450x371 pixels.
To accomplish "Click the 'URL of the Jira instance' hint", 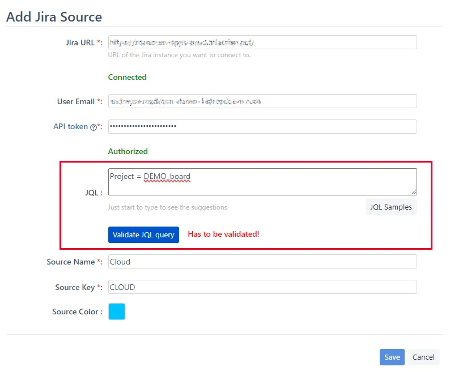I will (x=179, y=55).
